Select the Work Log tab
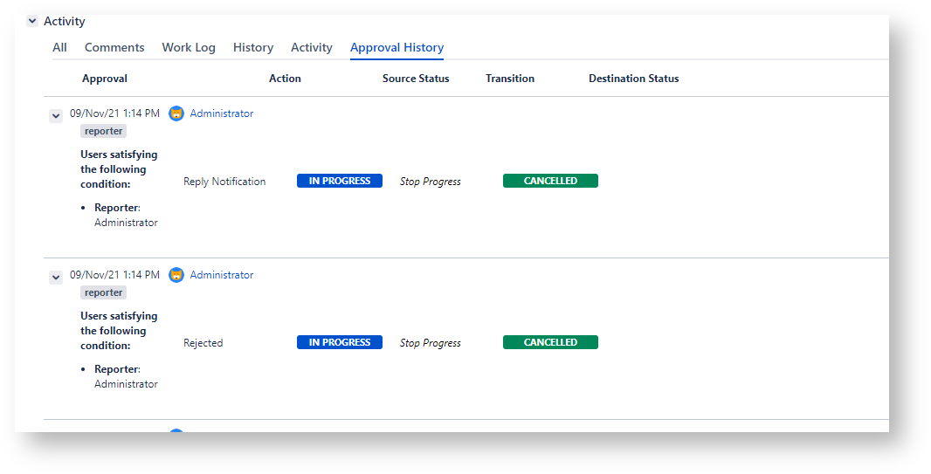The width and height of the screenshot is (931, 474). [x=189, y=48]
